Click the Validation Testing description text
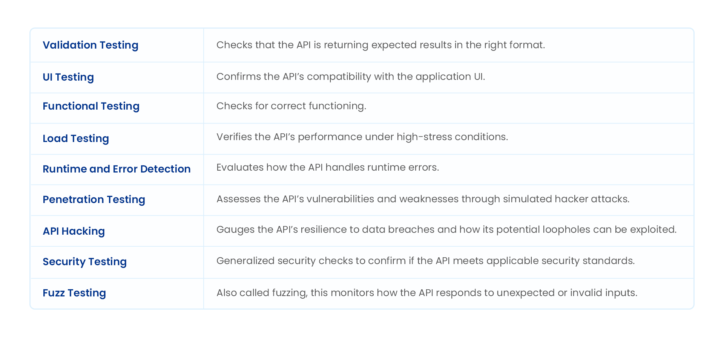Image resolution: width=724 pixels, height=339 pixels. tap(380, 45)
